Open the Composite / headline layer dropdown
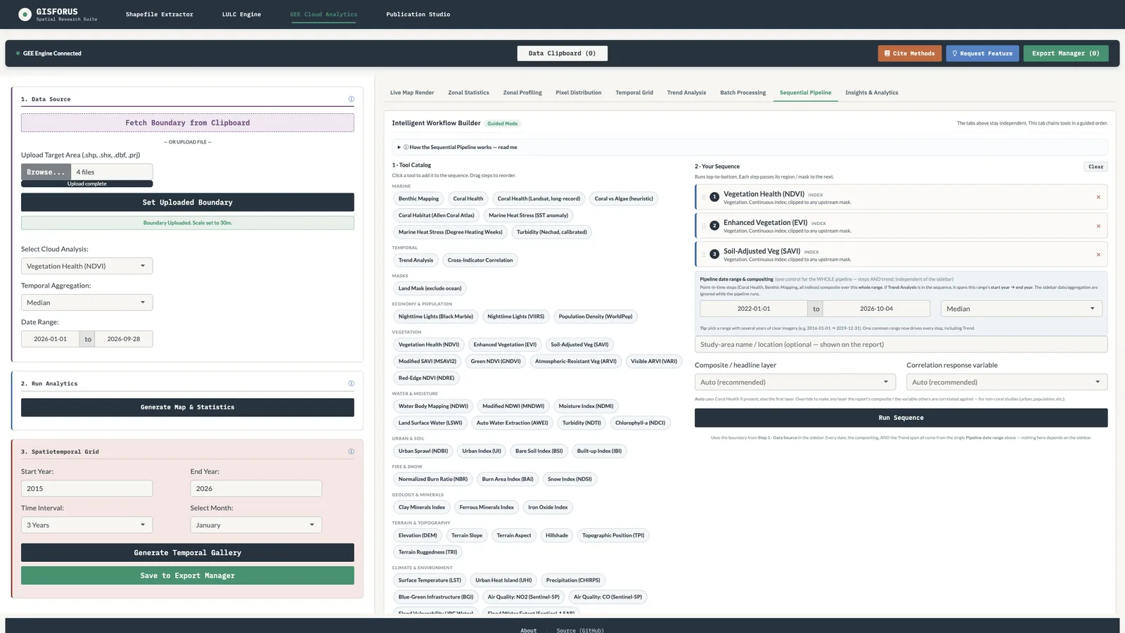Viewport: 1125px width, 633px height. pos(795,382)
